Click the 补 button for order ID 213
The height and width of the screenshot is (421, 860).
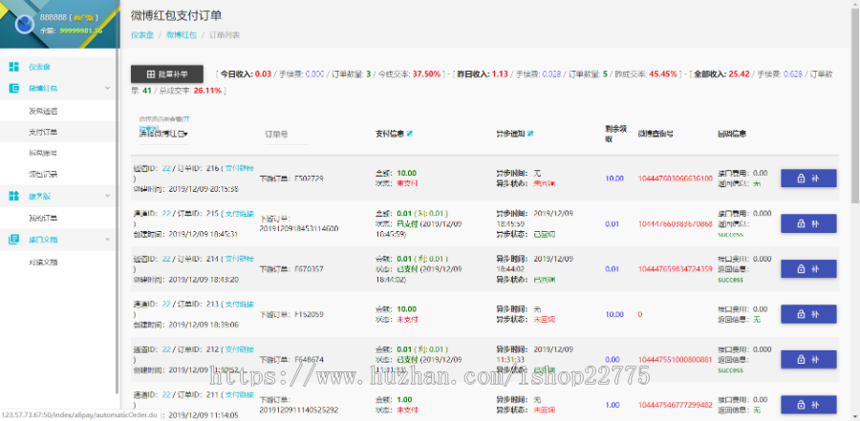pyautogui.click(x=808, y=314)
